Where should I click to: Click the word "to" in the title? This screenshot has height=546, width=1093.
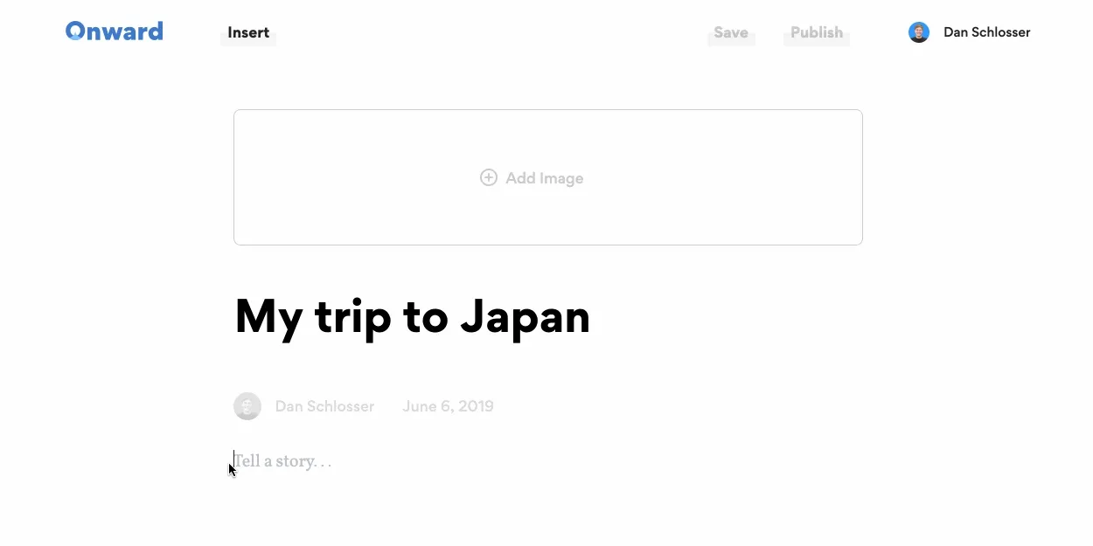425,317
